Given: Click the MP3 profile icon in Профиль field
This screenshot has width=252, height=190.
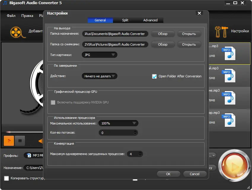Looking at the screenshot, I should click(x=29, y=155).
